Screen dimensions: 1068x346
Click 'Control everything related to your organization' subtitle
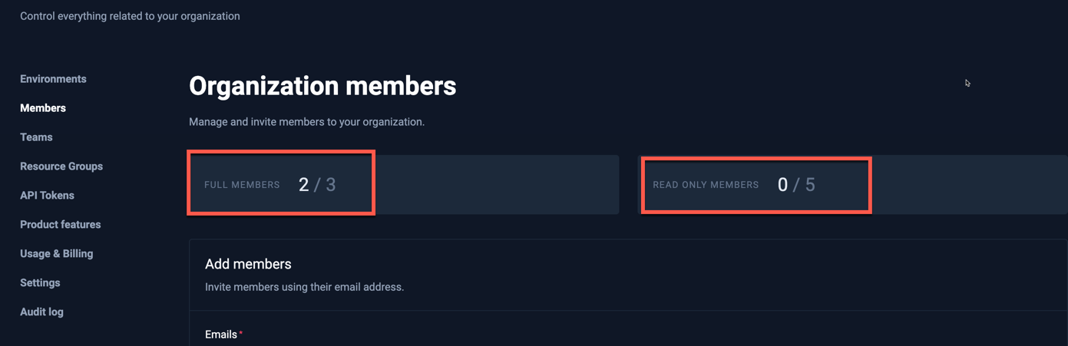(130, 16)
